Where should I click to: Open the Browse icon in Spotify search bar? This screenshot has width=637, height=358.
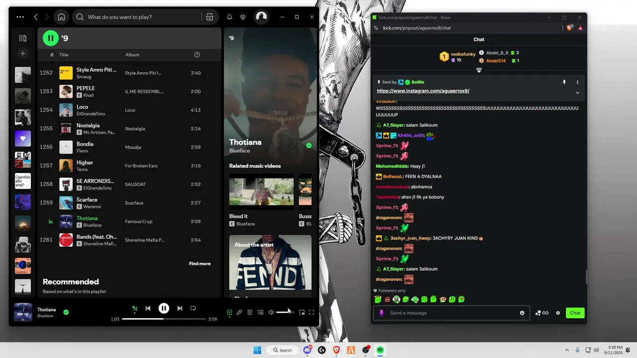tap(210, 17)
